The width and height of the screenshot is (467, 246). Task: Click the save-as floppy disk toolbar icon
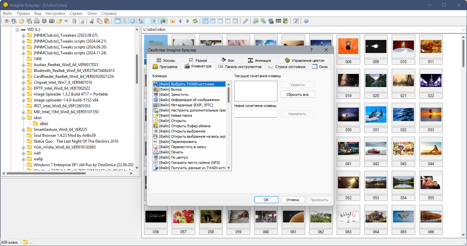(29, 21)
